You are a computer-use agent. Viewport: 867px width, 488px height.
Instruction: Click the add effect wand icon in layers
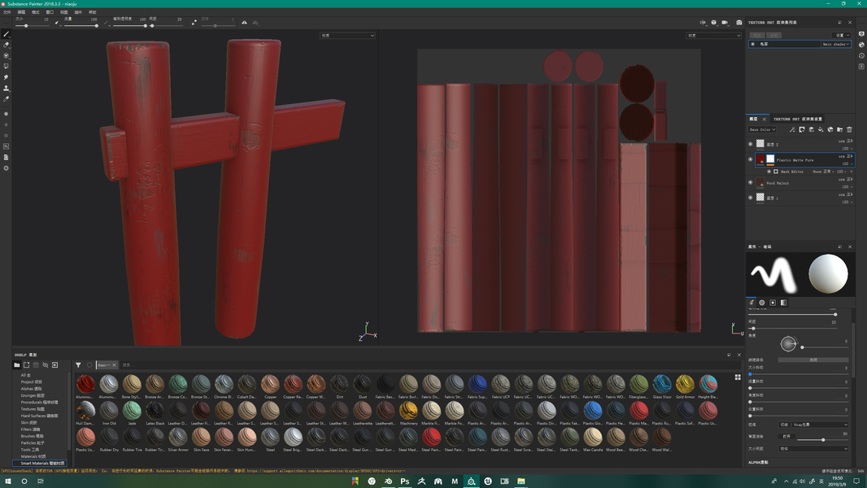[x=792, y=129]
